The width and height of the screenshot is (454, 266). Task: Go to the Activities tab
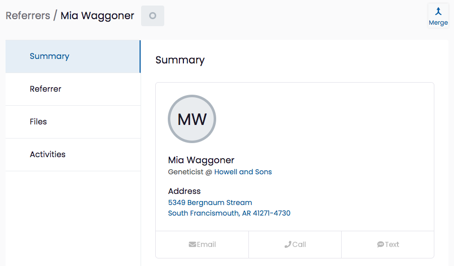tap(73, 155)
